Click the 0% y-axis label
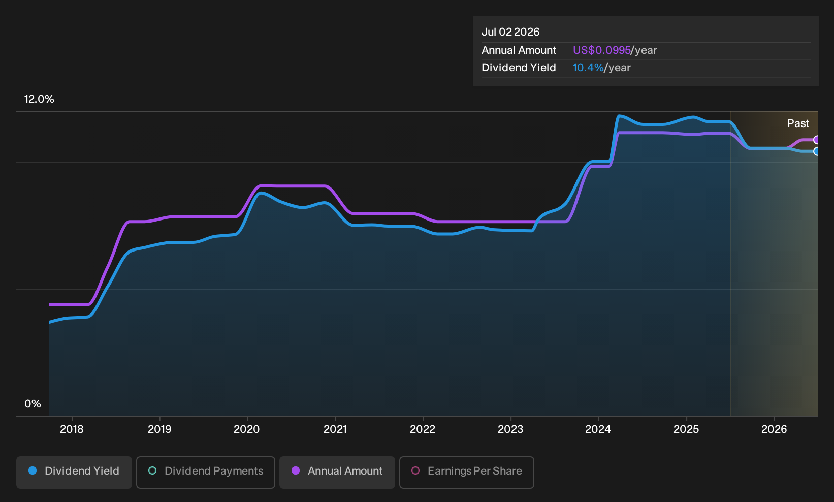 [33, 404]
